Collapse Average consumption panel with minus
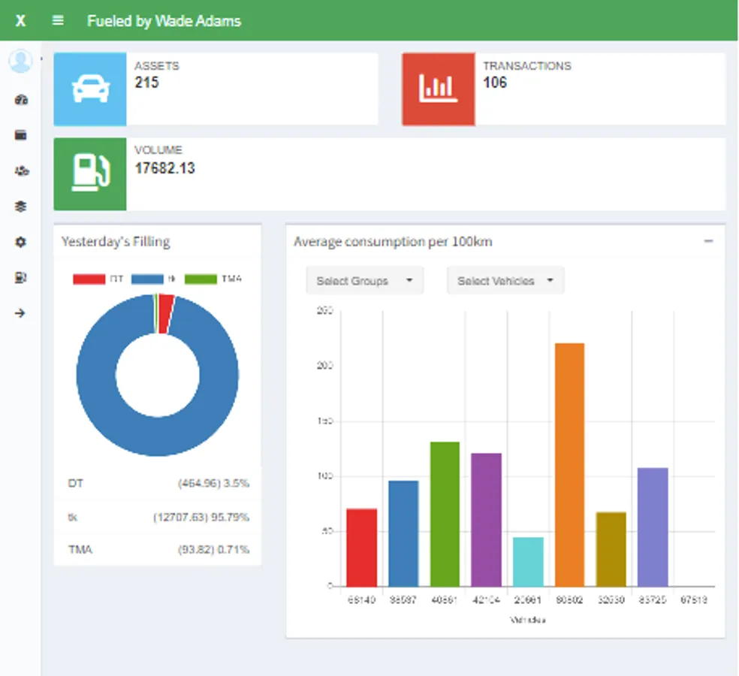739x676 pixels. click(708, 241)
